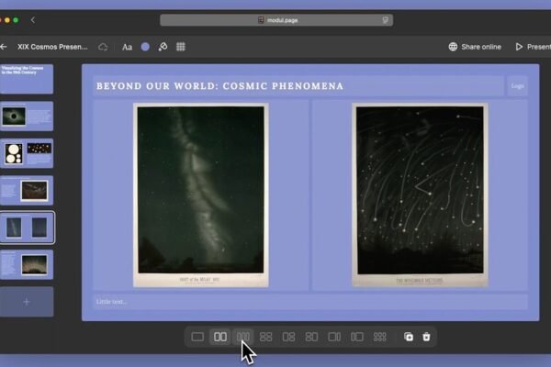The width and height of the screenshot is (551, 367).
Task: Click the cloud sync status icon
Action: 103,47
